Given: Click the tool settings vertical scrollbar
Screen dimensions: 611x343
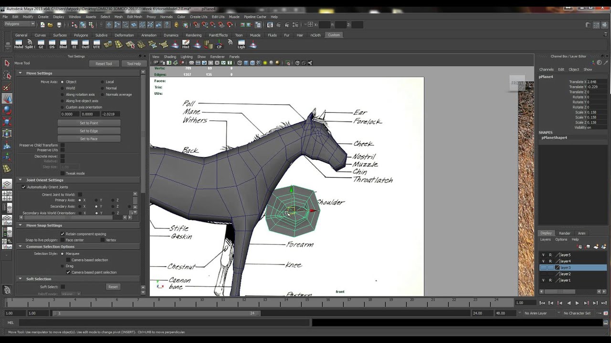Looking at the screenshot, I should pos(143,133).
